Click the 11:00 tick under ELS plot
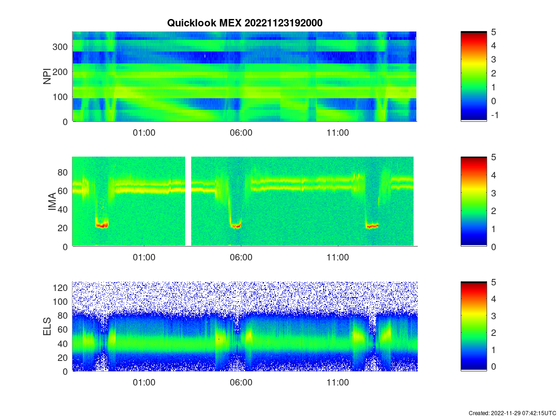The height and width of the screenshot is (417, 557). tap(338, 383)
